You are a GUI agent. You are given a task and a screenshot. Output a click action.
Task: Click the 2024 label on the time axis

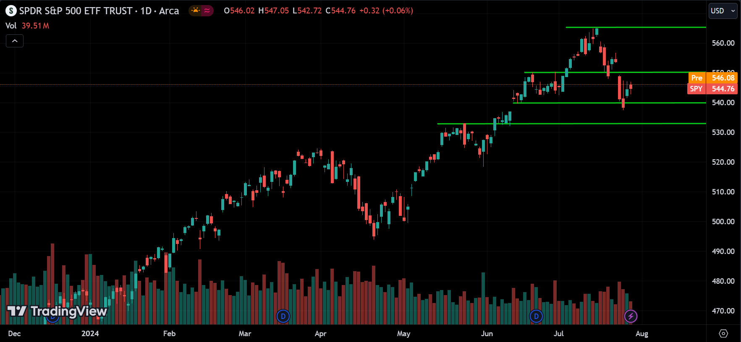(x=90, y=334)
